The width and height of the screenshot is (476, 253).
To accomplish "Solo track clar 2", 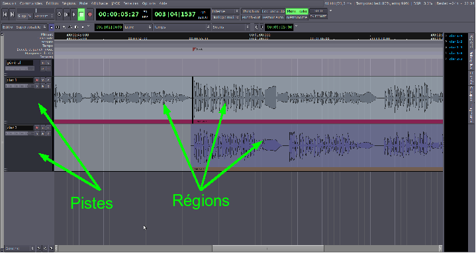I will click(x=48, y=128).
